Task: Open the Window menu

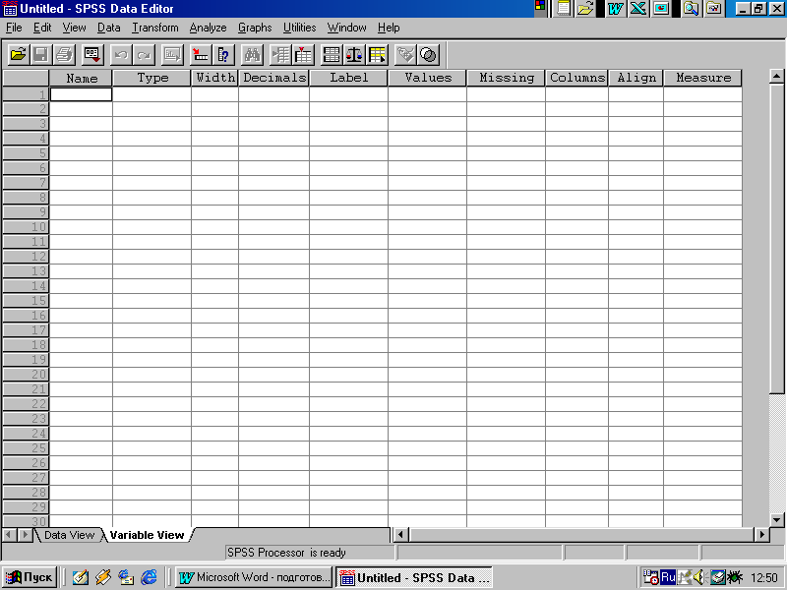Action: click(346, 28)
